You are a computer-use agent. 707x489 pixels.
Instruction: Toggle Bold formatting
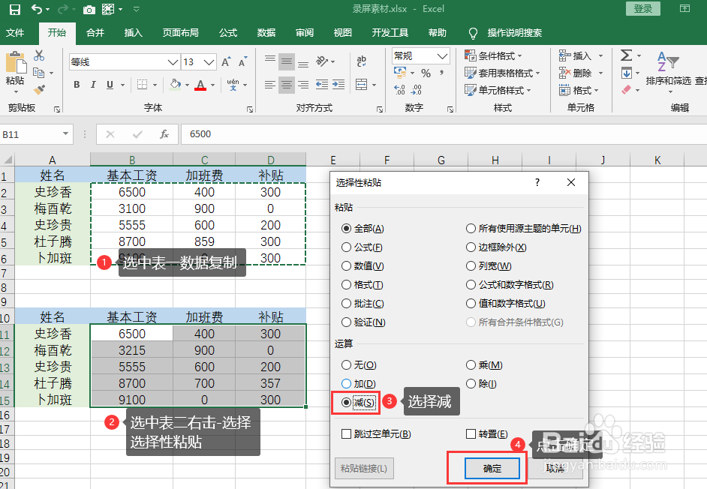point(77,84)
